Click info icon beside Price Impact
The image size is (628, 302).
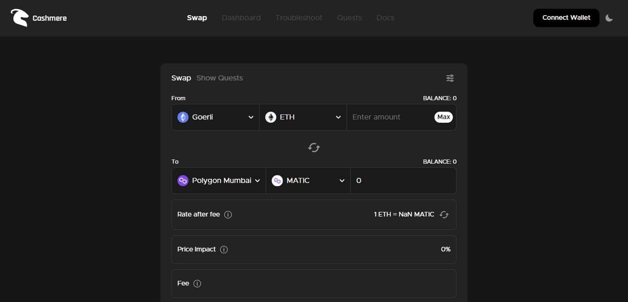point(224,250)
